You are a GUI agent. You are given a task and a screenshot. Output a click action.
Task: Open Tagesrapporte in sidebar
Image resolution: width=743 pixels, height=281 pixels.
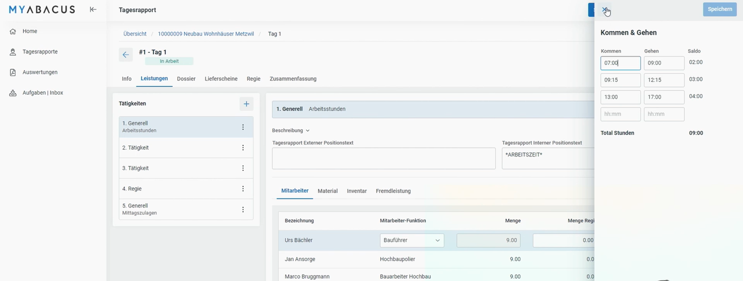pos(40,52)
